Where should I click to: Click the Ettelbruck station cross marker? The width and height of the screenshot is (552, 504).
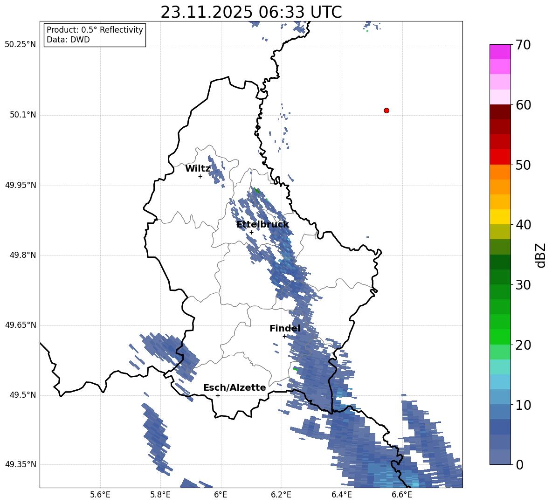tap(251, 232)
